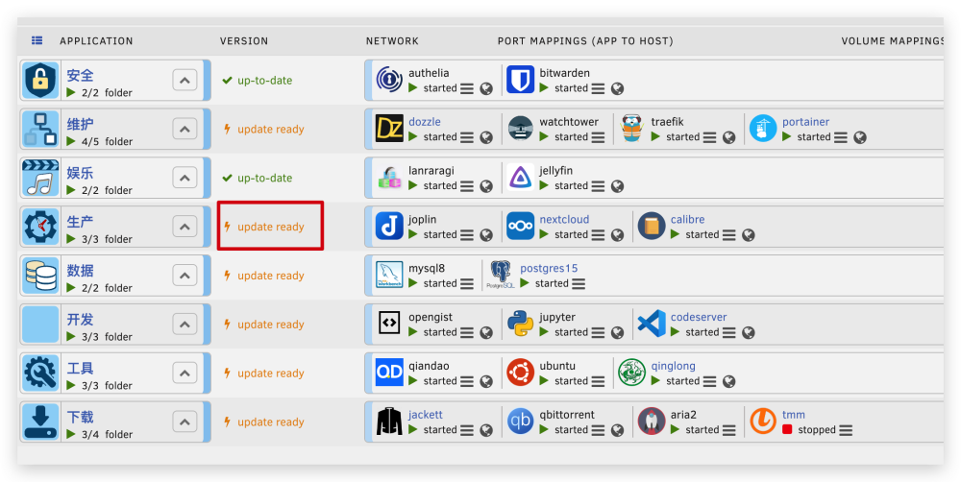Image resolution: width=961 pixels, height=482 pixels.
Task: Open the web globe for bitwarden
Action: pos(617,88)
